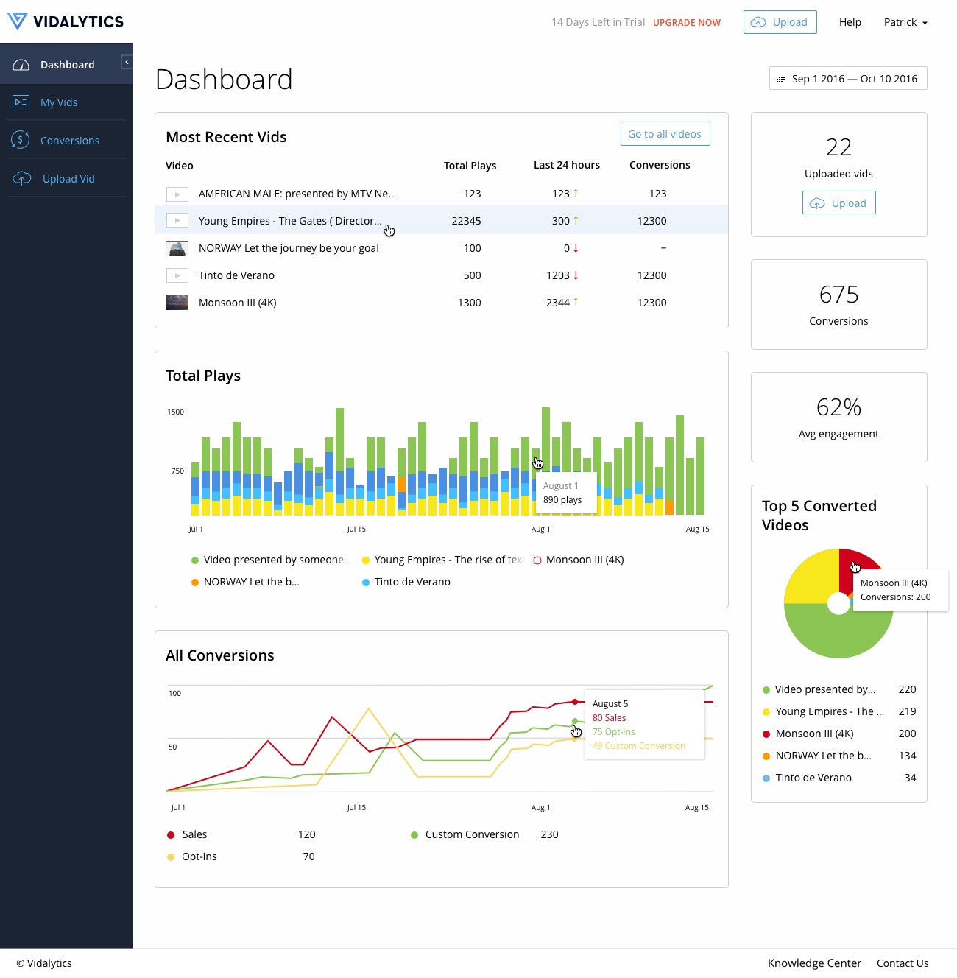
Task: Click the Go to all videos button
Action: pyautogui.click(x=665, y=134)
